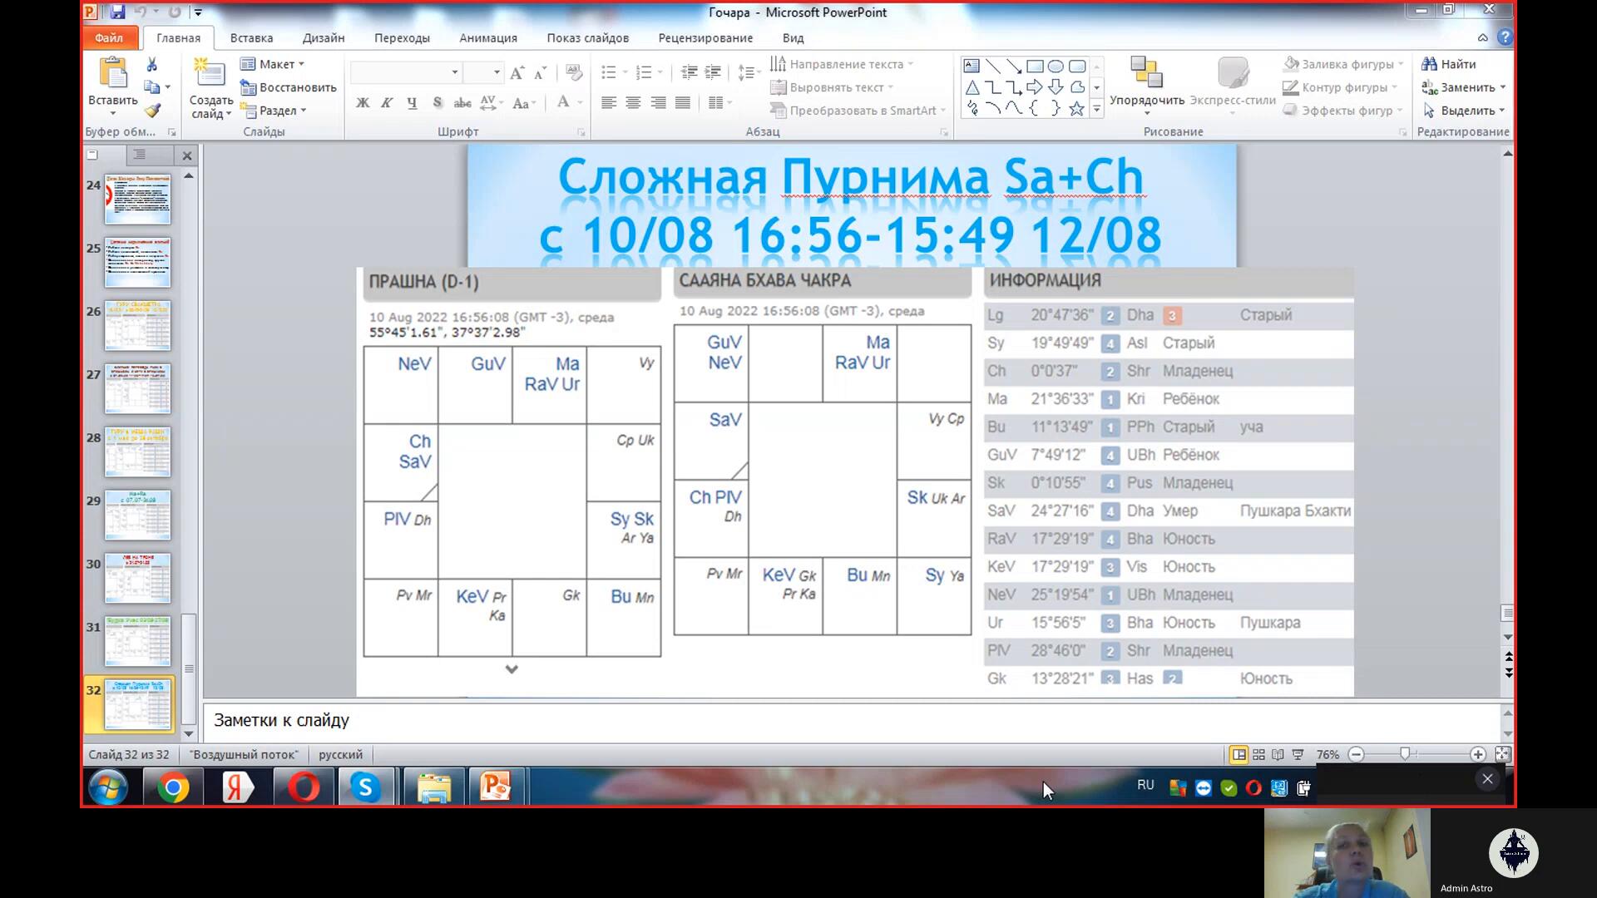
Task: Select slide 29 thumbnail
Action: point(137,515)
